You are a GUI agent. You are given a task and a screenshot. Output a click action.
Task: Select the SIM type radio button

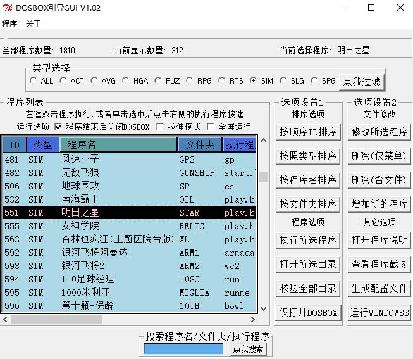[x=254, y=80]
